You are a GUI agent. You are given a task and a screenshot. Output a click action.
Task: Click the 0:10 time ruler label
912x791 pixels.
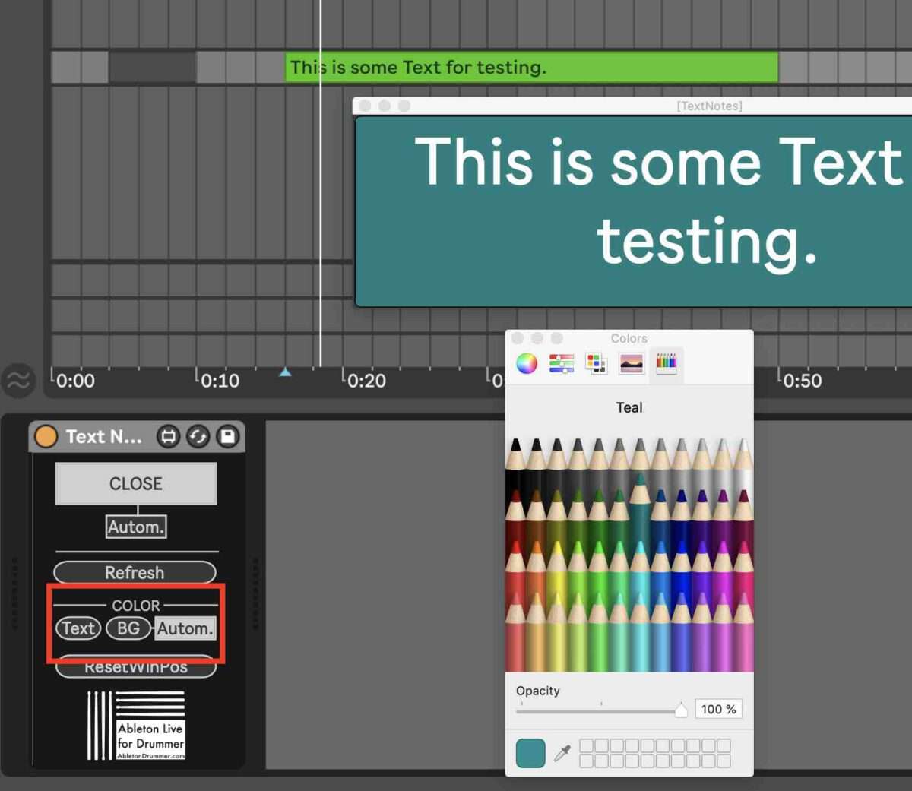220,381
